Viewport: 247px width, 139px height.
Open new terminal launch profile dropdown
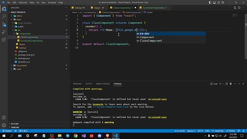point(223,84)
